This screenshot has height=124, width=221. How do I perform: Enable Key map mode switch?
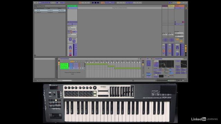[x=174, y=3]
